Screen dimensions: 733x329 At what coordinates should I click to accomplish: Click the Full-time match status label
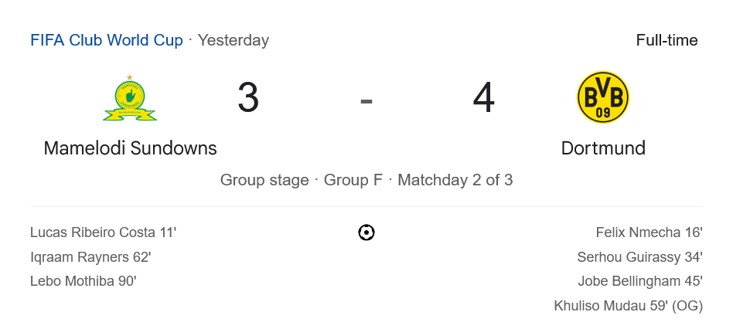(x=667, y=40)
